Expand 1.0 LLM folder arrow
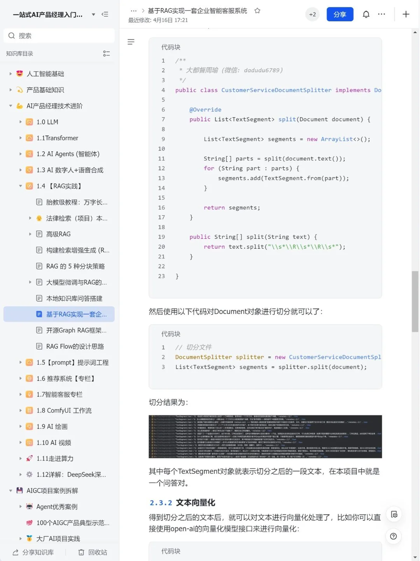The image size is (420, 561). [20, 122]
